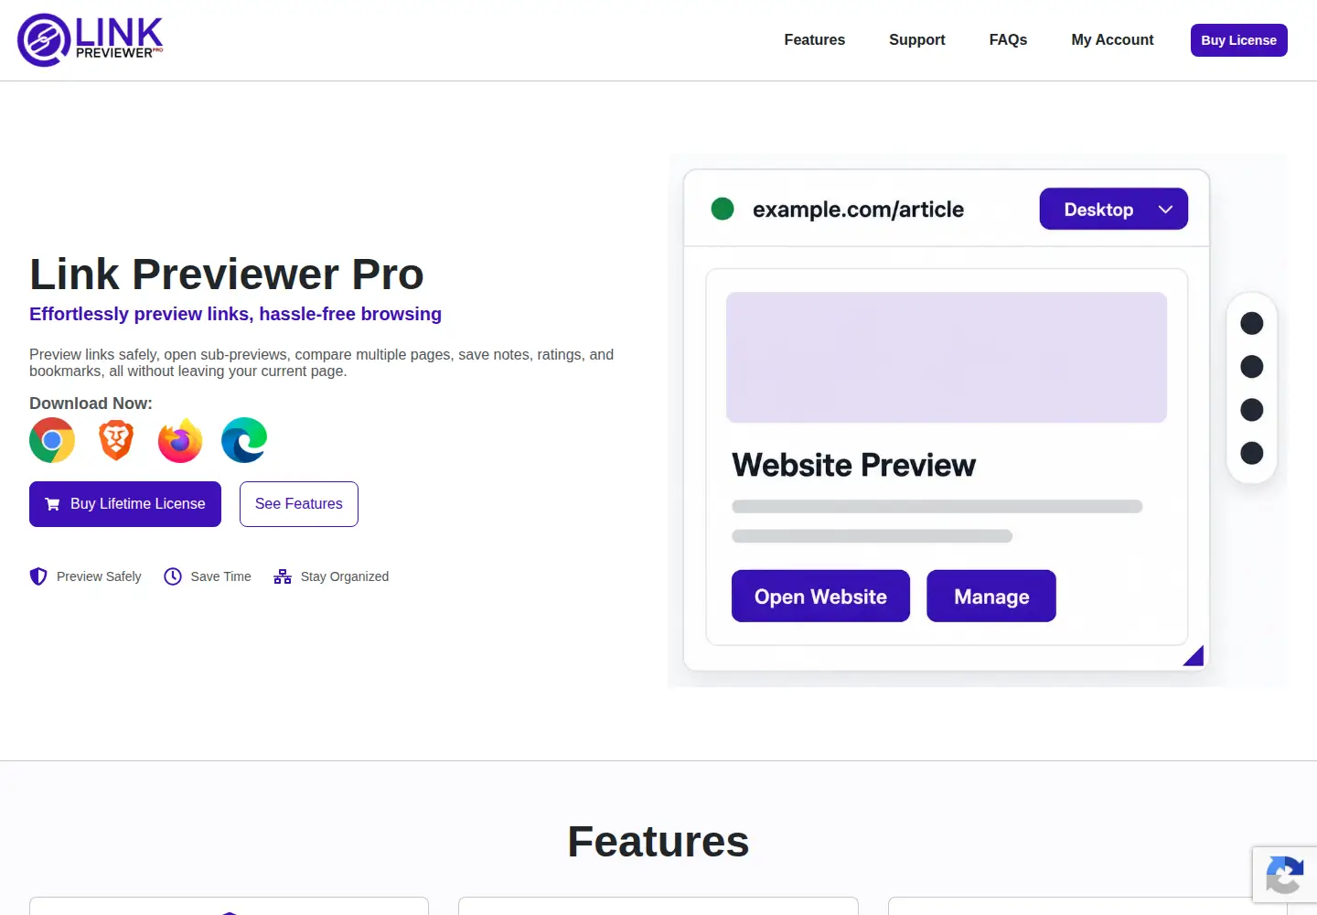Click the Website Preview heading

tap(854, 465)
